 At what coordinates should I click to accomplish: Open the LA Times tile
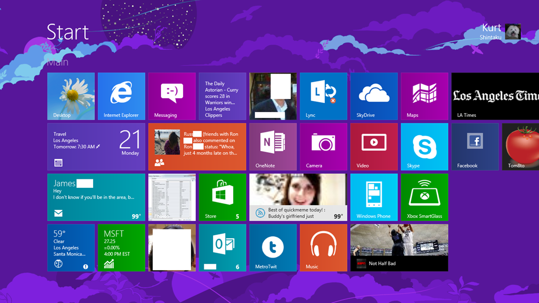(495, 96)
